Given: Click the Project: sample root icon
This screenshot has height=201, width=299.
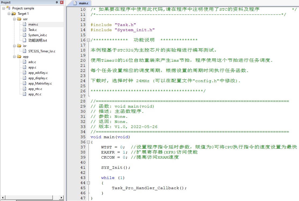Looking at the screenshot, I should pyautogui.click(x=8, y=8).
